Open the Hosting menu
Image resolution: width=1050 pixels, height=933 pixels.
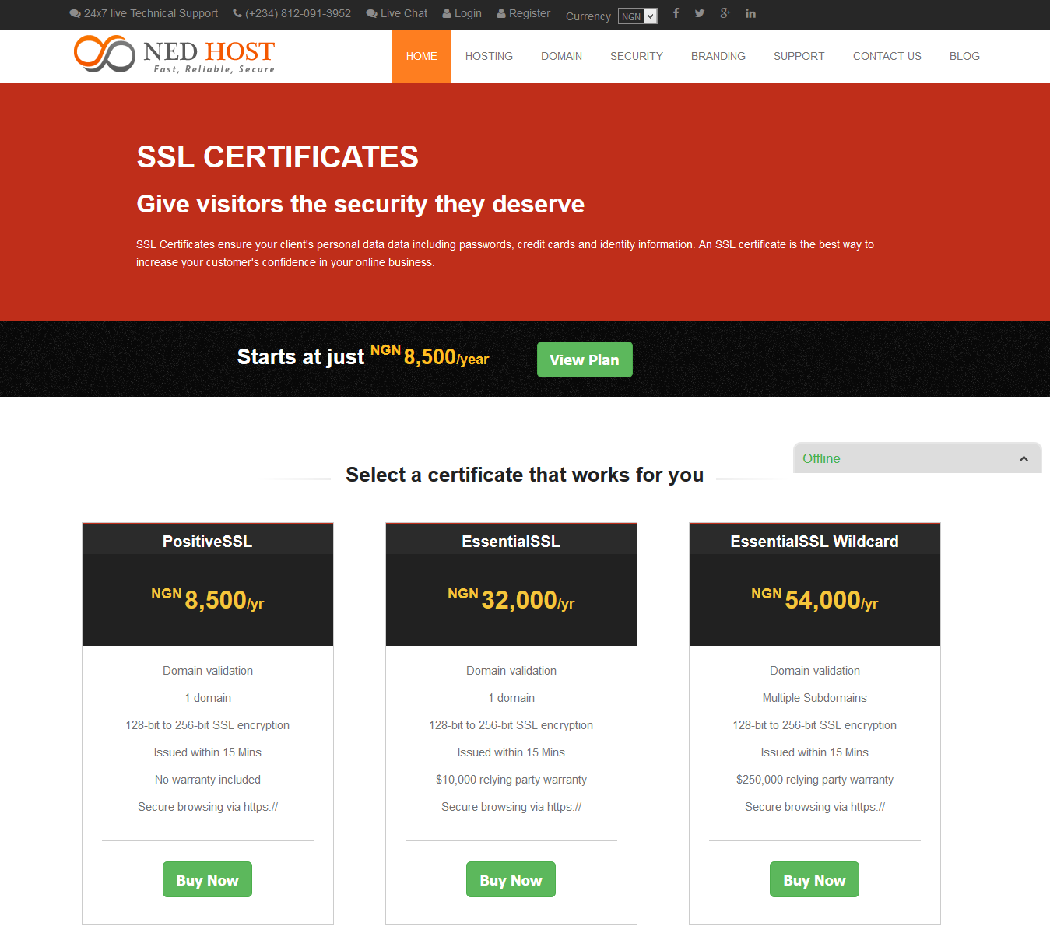[x=489, y=56]
